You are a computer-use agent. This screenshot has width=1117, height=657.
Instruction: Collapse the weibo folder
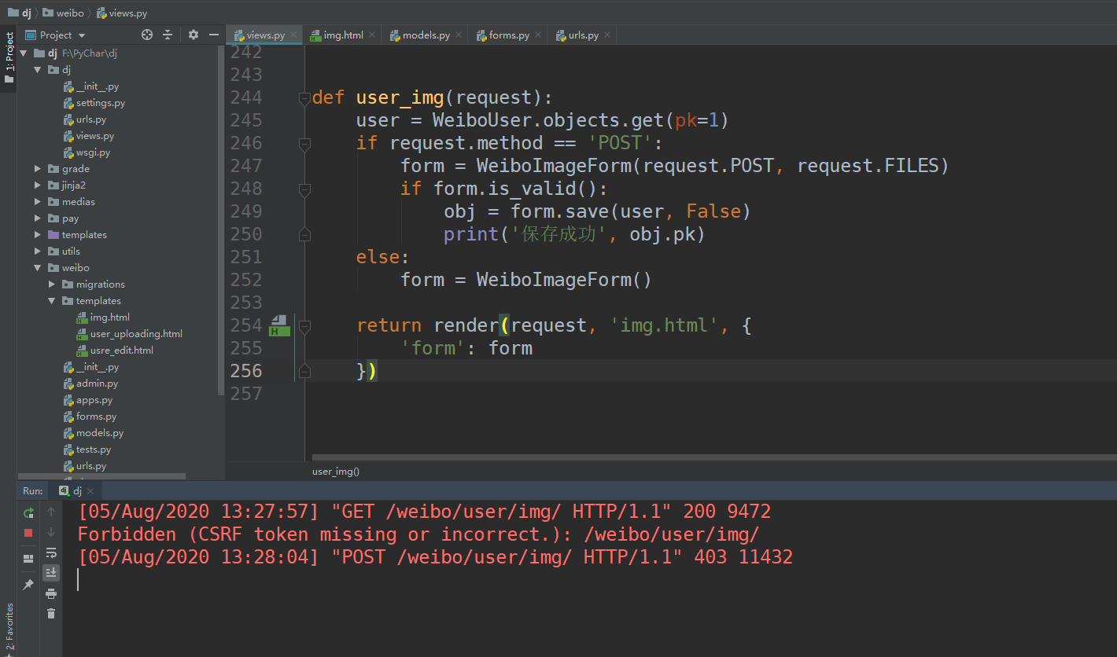(38, 268)
